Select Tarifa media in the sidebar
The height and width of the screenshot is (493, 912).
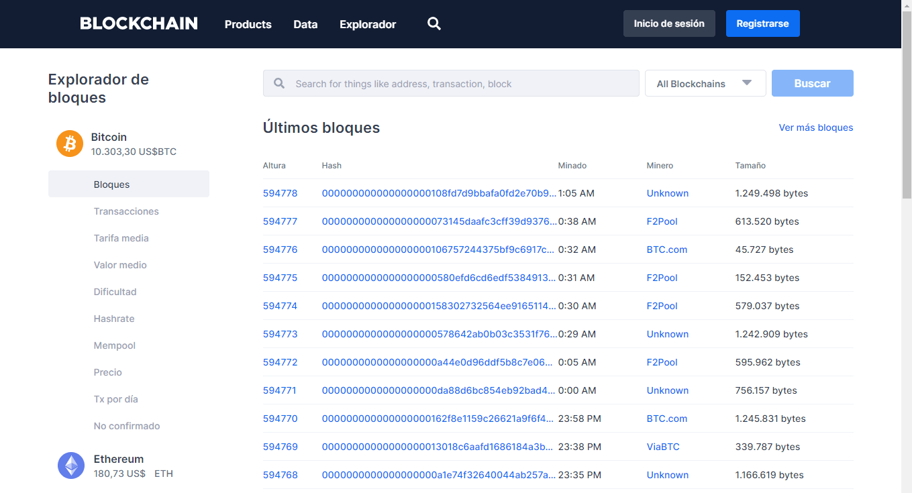121,238
